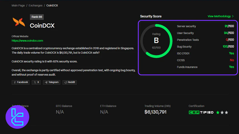Select the Penetration Tests score row
The height and width of the screenshot is (134, 239).
[x=205, y=40]
